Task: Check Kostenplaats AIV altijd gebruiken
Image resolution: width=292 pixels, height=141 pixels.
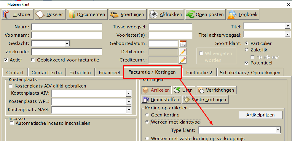Action: 11,86
